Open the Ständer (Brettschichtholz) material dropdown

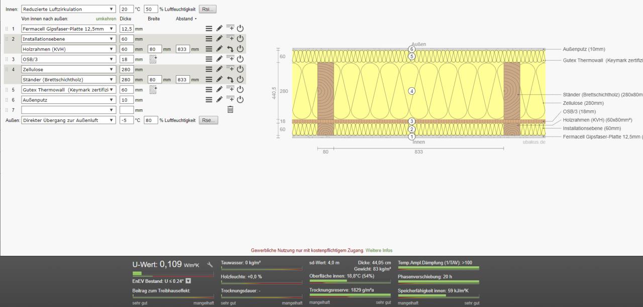(x=68, y=79)
